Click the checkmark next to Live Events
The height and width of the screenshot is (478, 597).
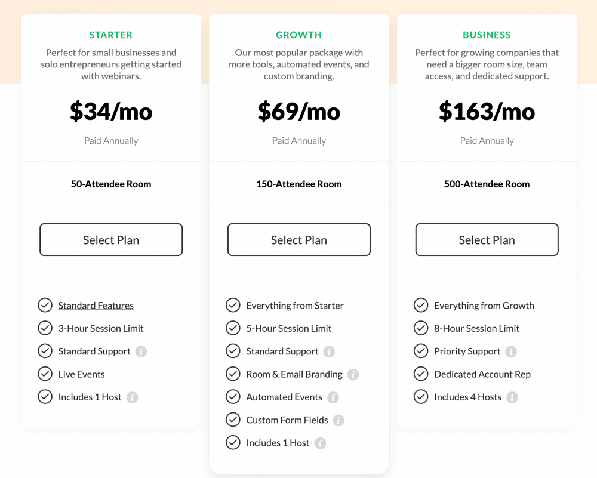click(45, 374)
